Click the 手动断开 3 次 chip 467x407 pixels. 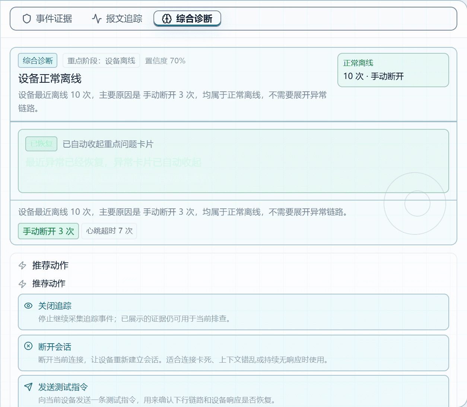(x=48, y=231)
